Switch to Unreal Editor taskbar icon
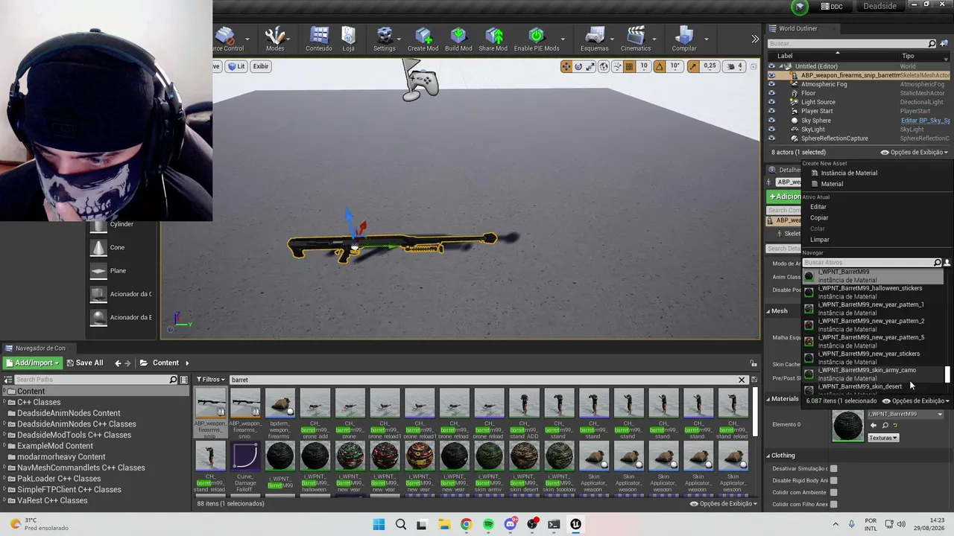 pos(575,524)
